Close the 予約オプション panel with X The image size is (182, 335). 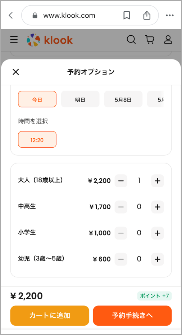click(x=16, y=72)
